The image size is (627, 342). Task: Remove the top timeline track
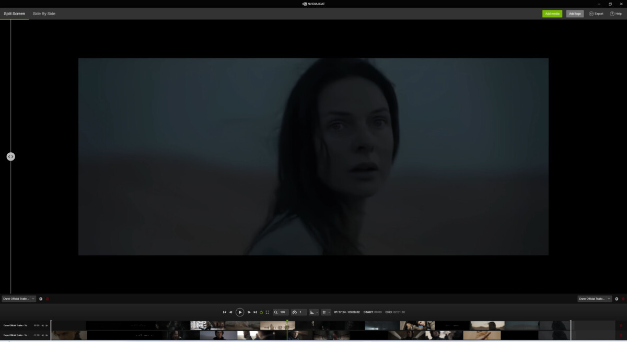(x=621, y=325)
